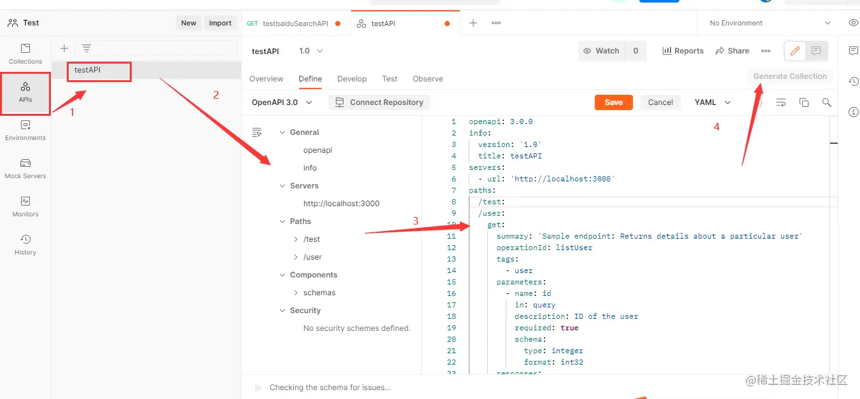Open the Monitors sidebar section
860x399 pixels.
pos(25,207)
